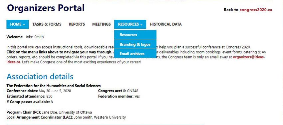Image resolution: width=283 pixels, height=125 pixels.
Task: Follow the congress2020.ca link
Action: (x=256, y=10)
